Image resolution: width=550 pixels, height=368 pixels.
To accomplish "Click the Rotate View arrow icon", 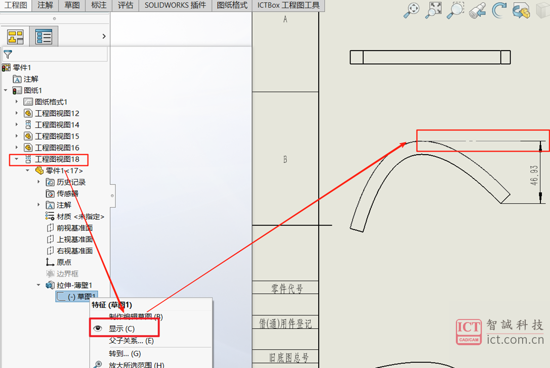I will 499,10.
